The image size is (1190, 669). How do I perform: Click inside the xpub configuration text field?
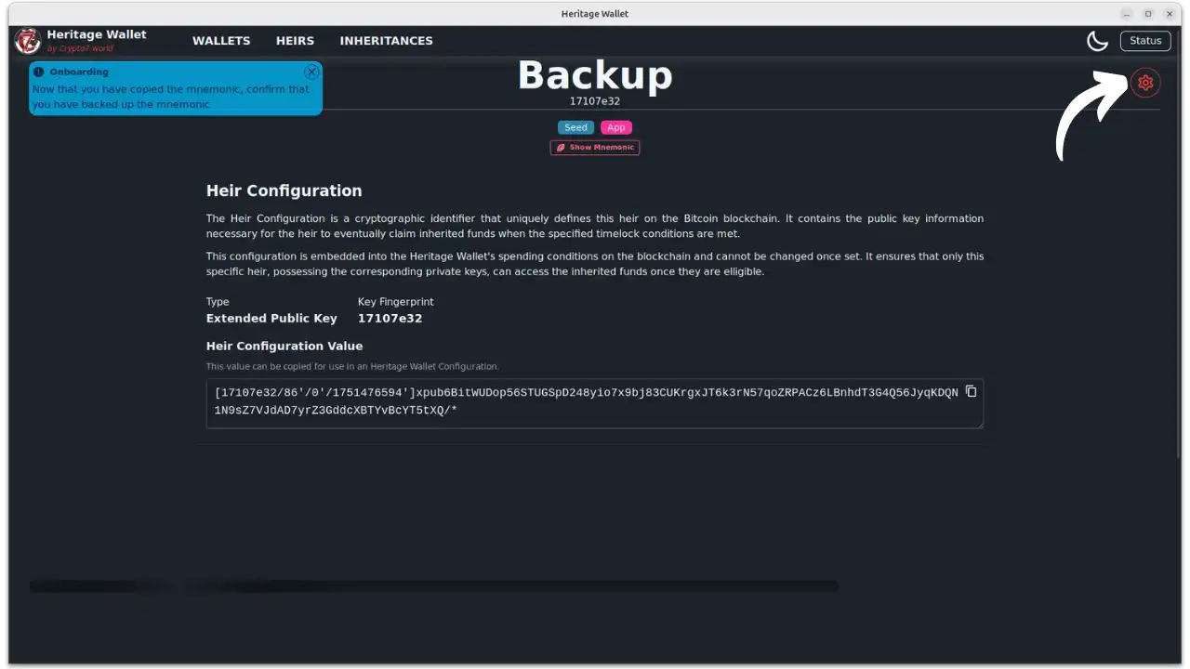pyautogui.click(x=586, y=401)
